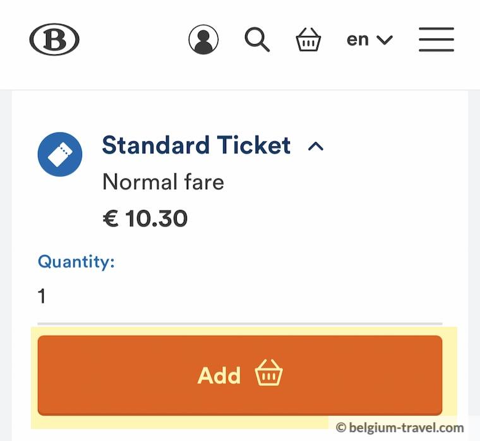Image resolution: width=480 pixels, height=441 pixels.
Task: Open the shopping basket in the header
Action: coord(308,40)
